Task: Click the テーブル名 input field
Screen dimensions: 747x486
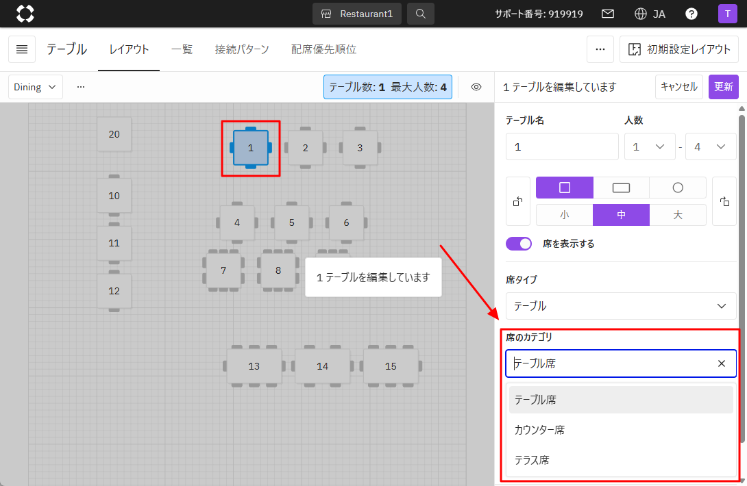Action: (x=562, y=146)
